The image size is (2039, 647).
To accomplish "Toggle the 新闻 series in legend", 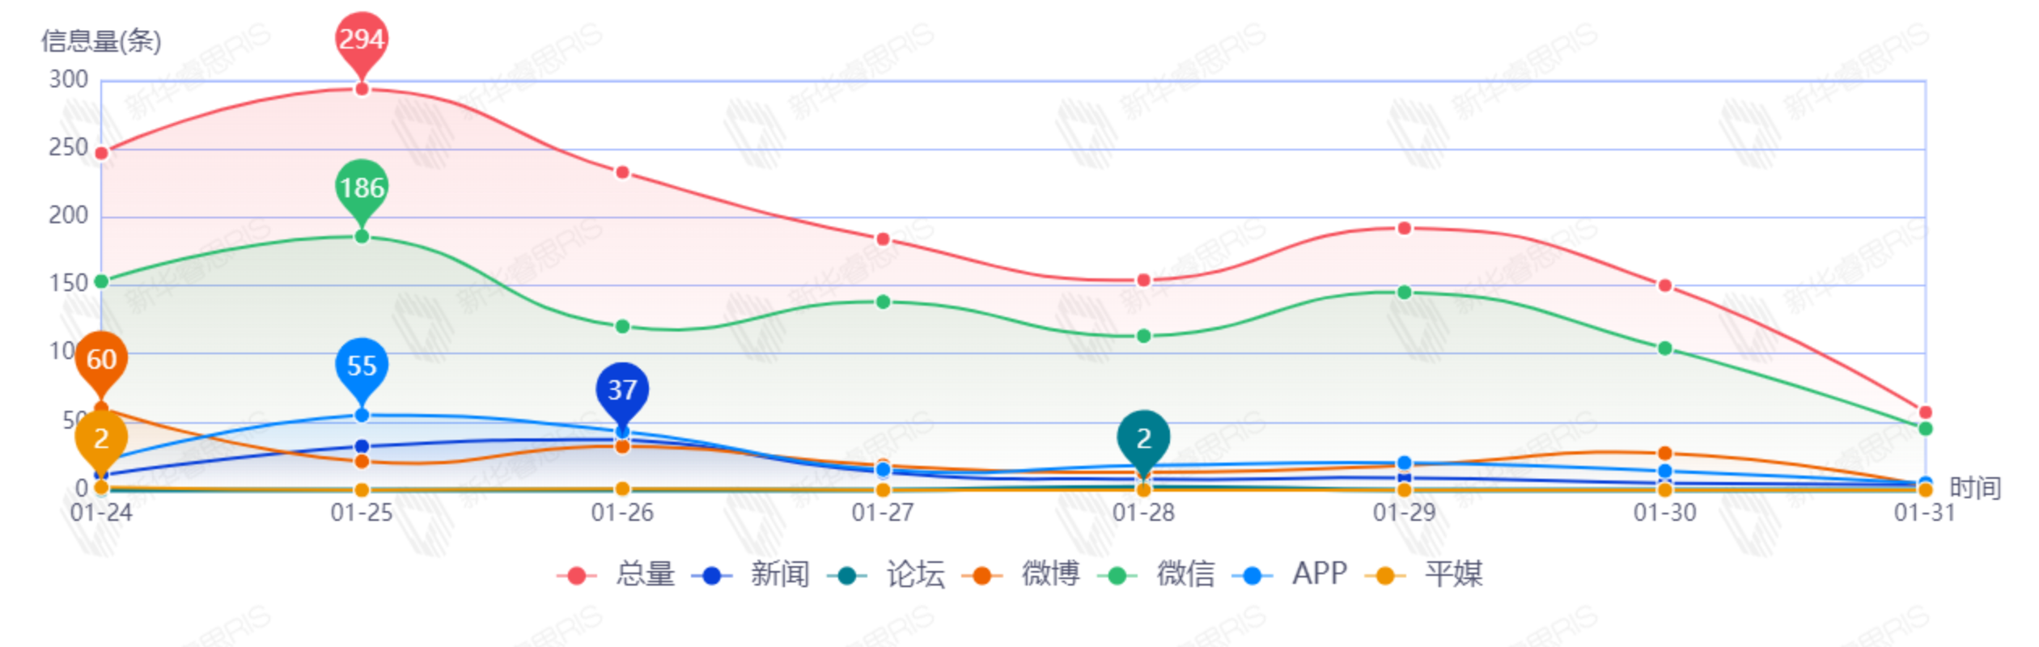I will pyautogui.click(x=752, y=574).
